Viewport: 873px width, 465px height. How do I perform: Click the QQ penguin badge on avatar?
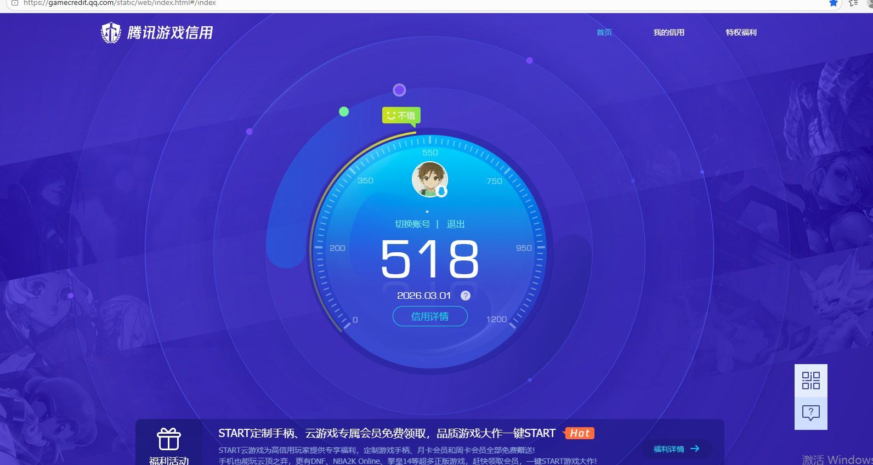pos(441,191)
